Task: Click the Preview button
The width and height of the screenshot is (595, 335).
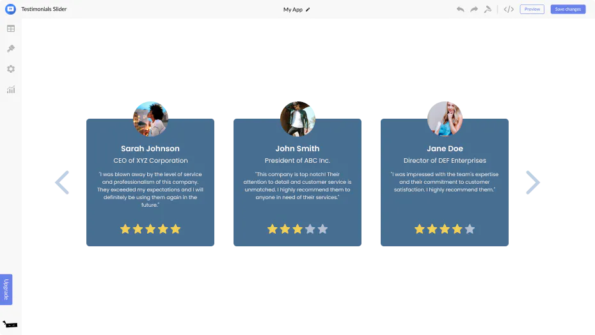Action: (x=532, y=9)
